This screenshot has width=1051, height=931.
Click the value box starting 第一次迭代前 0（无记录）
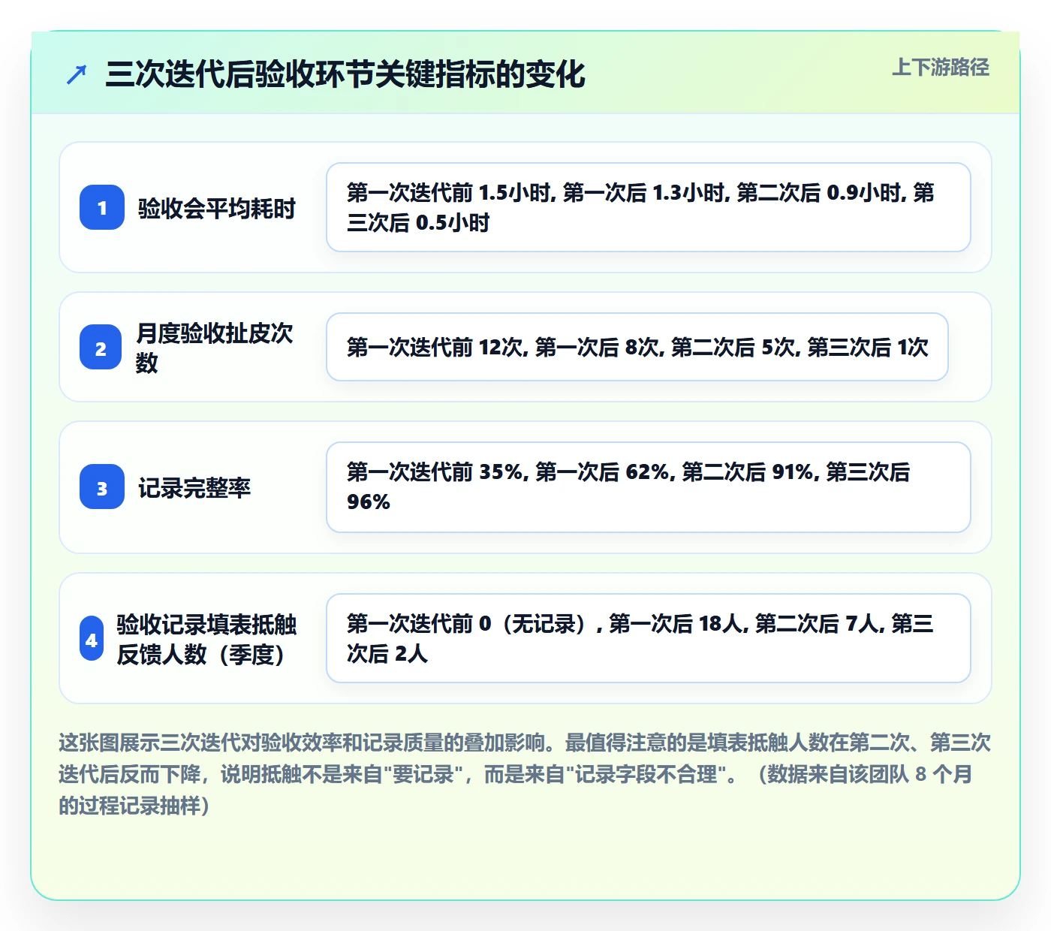pos(649,638)
